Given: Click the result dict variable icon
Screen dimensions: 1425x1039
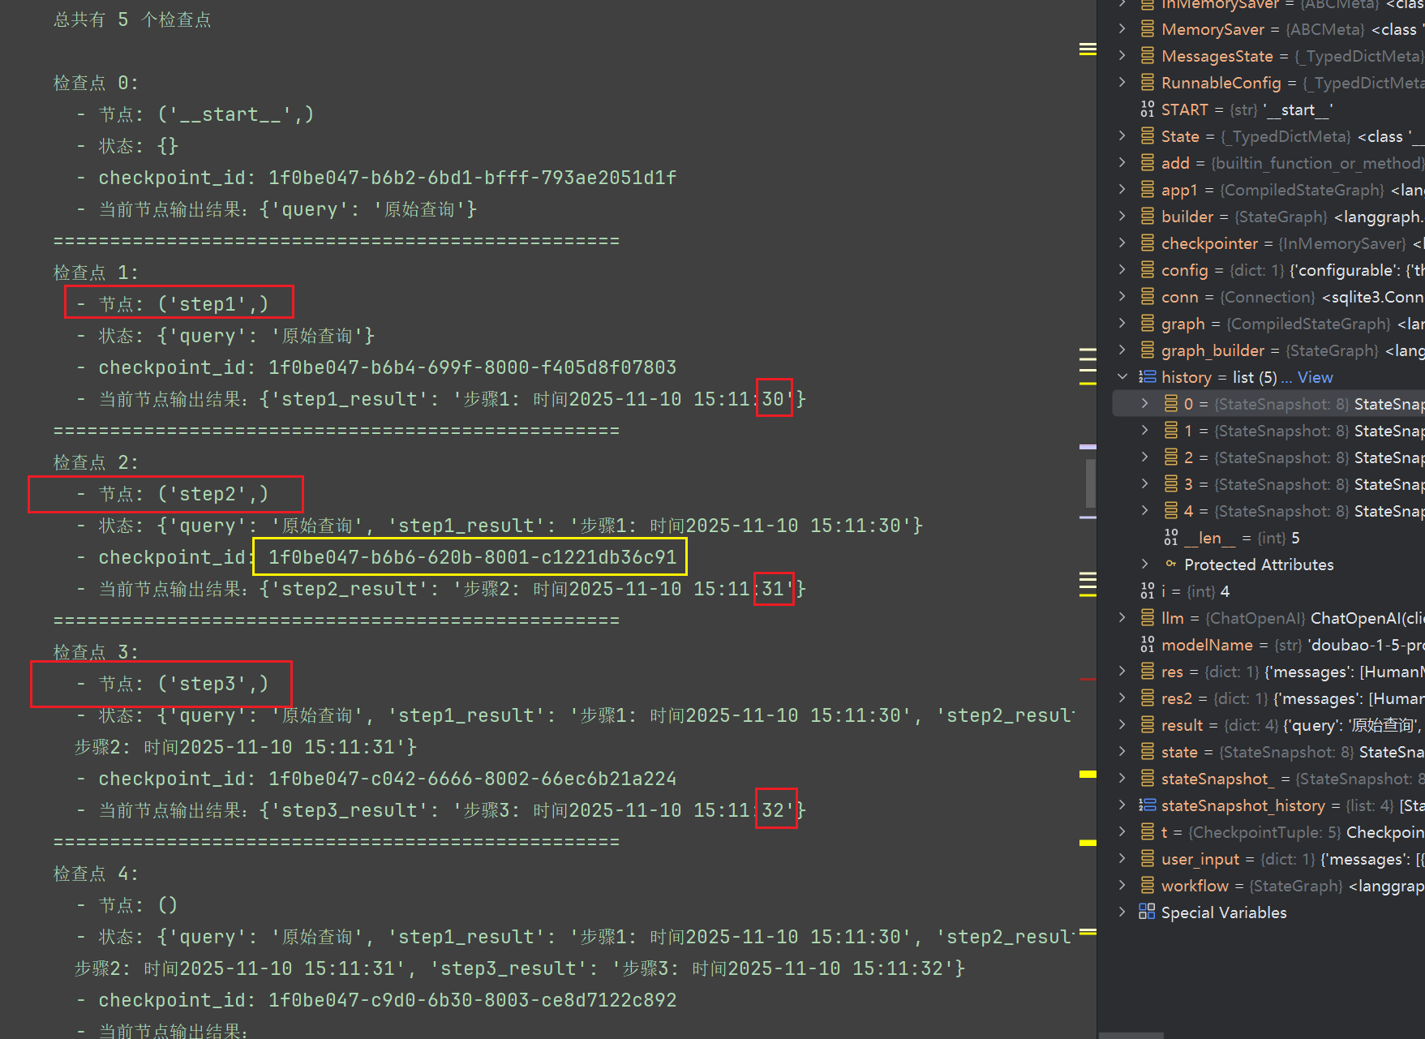Looking at the screenshot, I should 1147,725.
